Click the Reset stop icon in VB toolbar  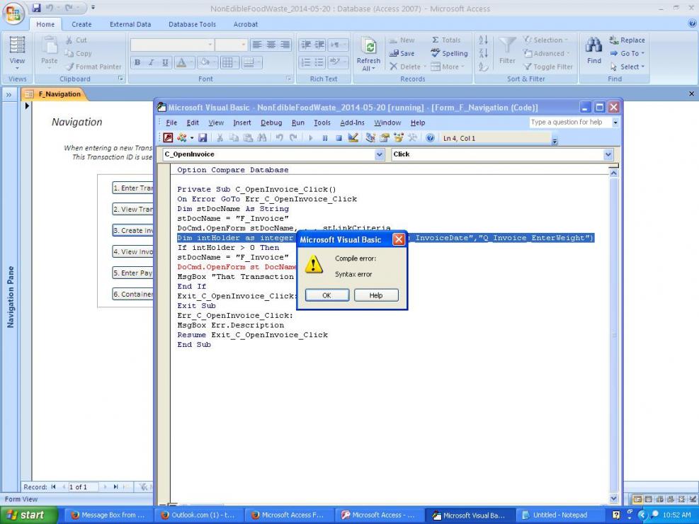pos(339,138)
